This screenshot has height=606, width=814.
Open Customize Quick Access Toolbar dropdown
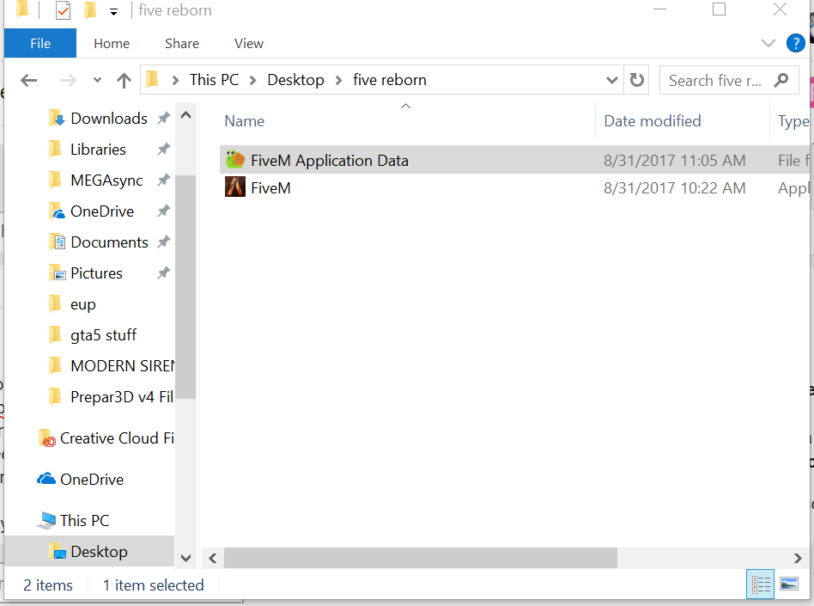click(113, 11)
